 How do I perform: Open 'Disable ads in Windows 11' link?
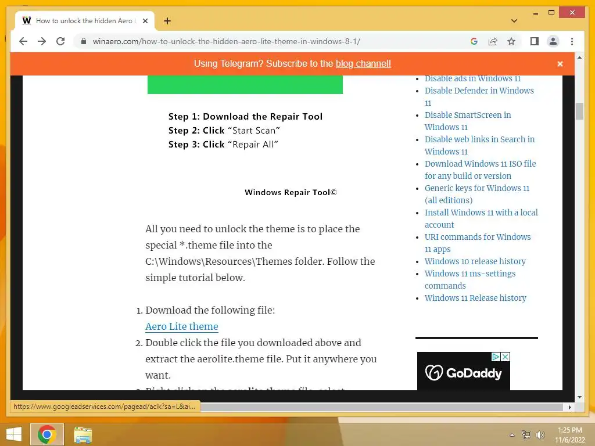click(472, 78)
